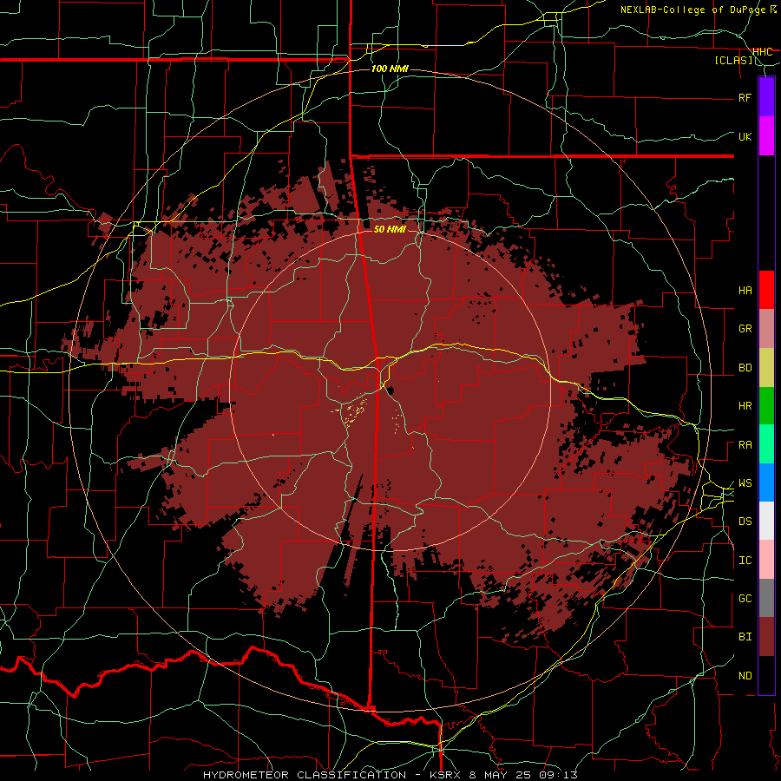781x781 pixels.
Task: Select the GR legend label
Action: pos(745,329)
